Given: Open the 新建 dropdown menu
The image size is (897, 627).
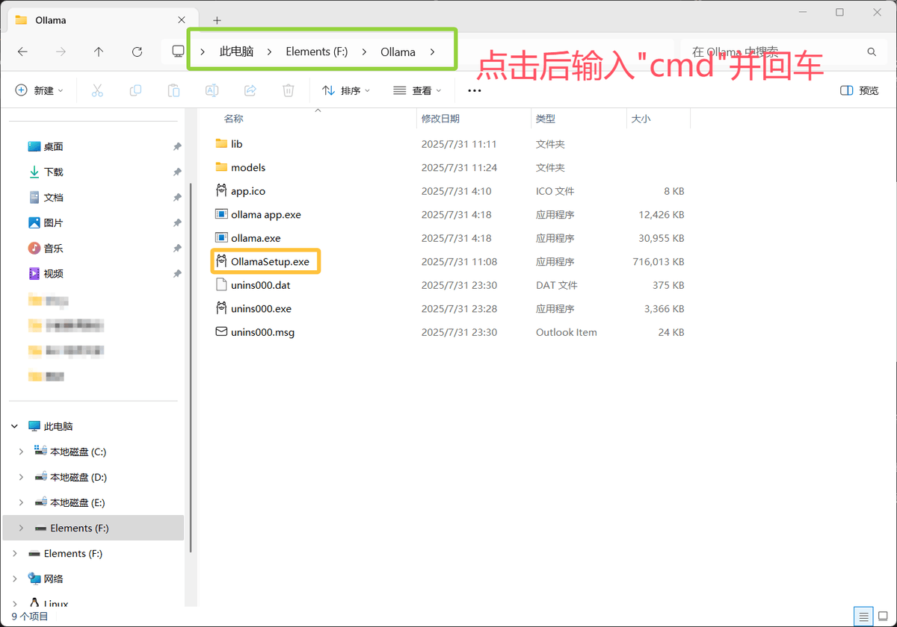Looking at the screenshot, I should click(x=40, y=90).
